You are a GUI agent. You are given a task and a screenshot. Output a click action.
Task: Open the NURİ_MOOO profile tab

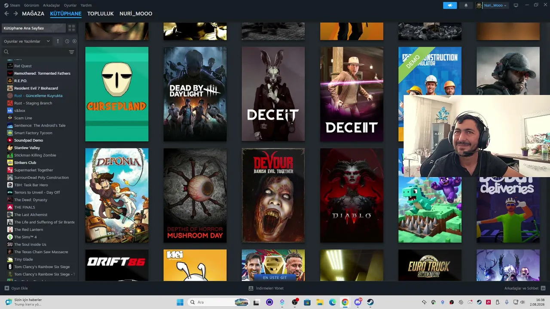[136, 14]
